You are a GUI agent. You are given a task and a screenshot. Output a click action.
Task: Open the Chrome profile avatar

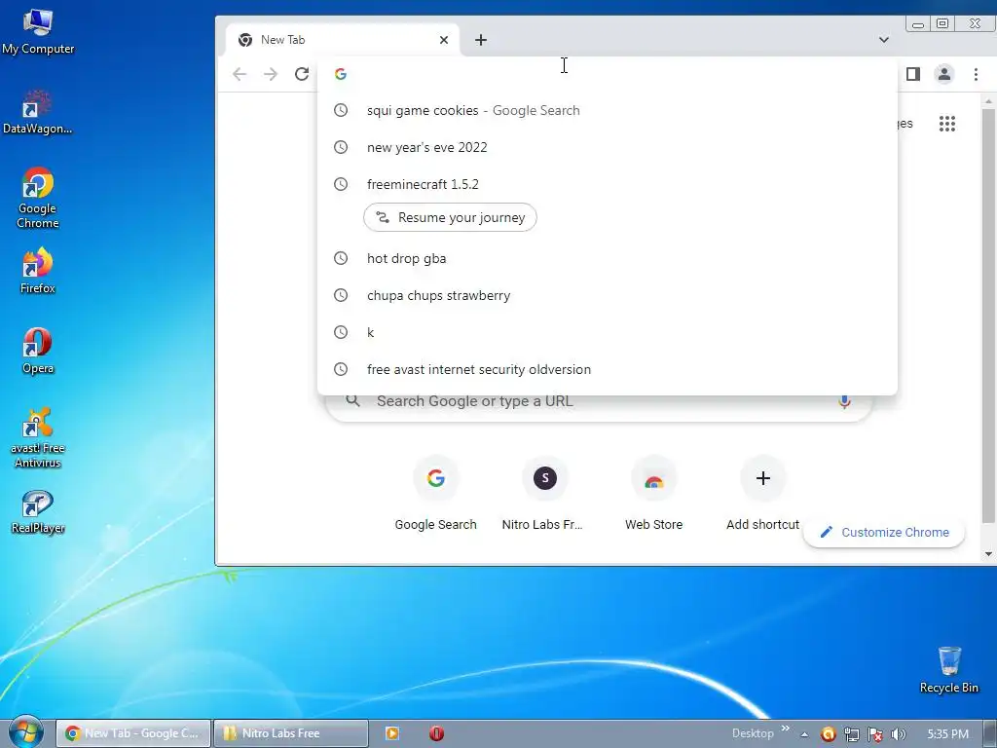click(x=944, y=74)
